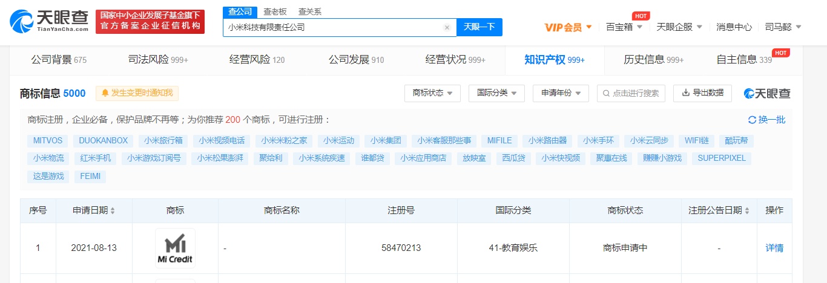Viewport: 827px width, 283px height.
Task: Switch to the 查关系 search tab
Action: 310,11
